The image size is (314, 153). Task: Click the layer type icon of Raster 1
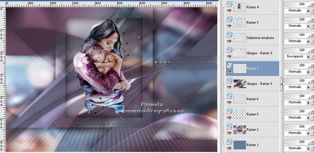tap(230, 142)
